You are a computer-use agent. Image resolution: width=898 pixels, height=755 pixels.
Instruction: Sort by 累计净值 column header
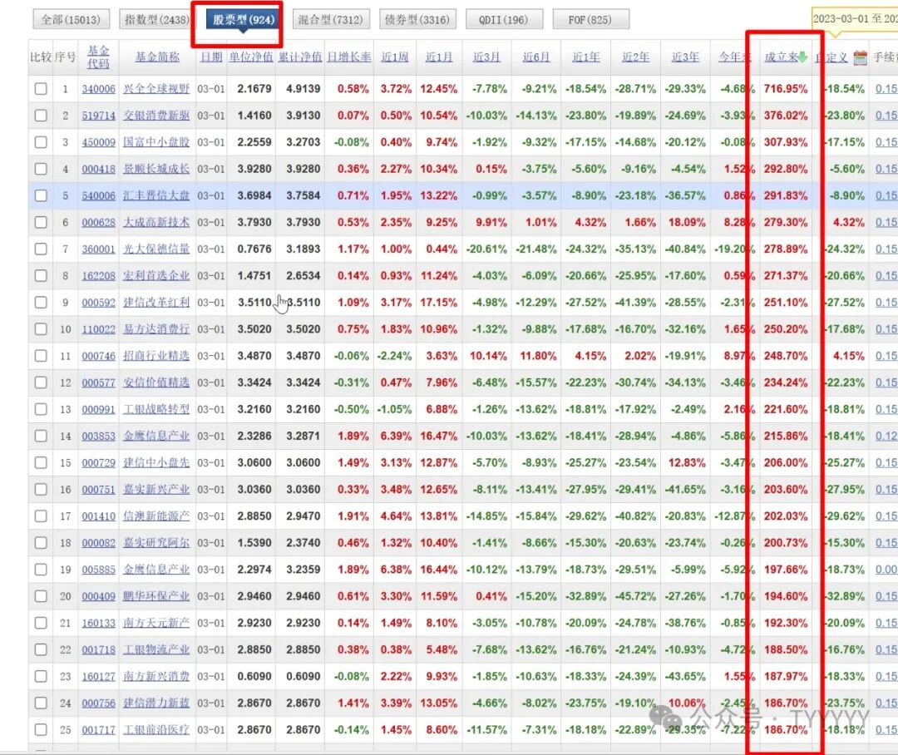300,57
